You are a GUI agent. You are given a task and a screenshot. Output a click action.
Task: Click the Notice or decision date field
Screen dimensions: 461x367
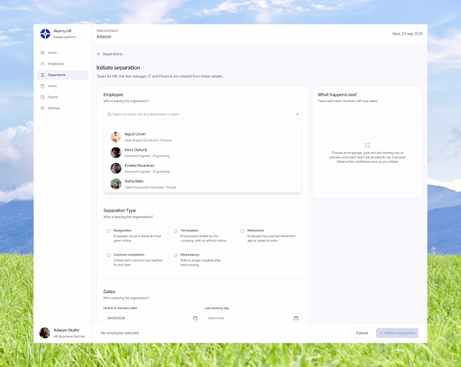[152, 318]
